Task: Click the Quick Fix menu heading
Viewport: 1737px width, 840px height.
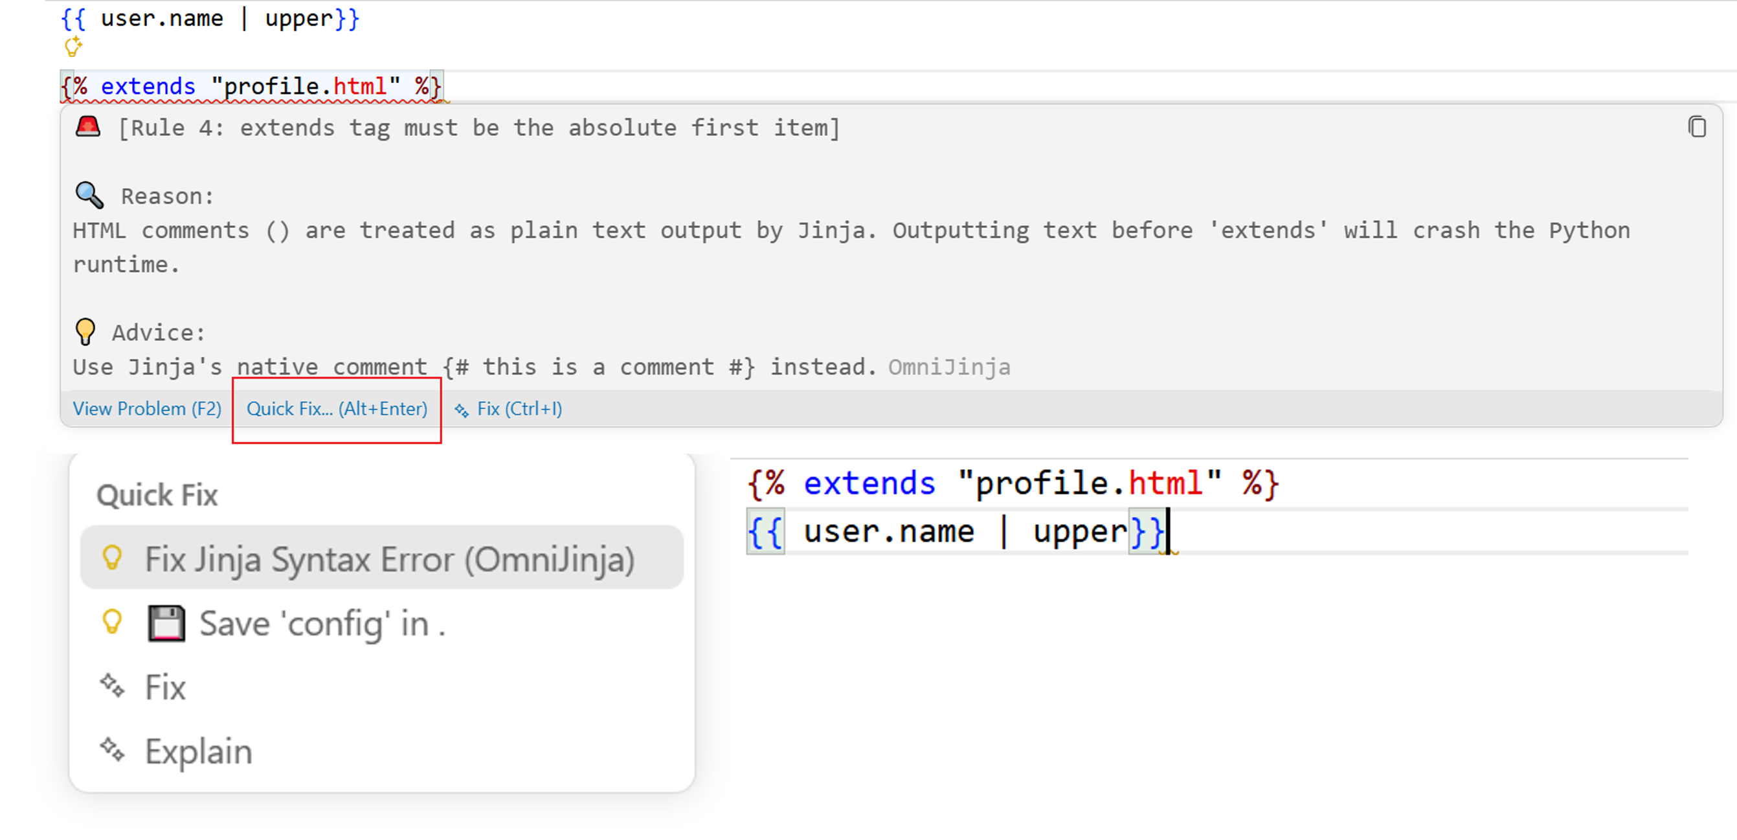Action: (157, 496)
